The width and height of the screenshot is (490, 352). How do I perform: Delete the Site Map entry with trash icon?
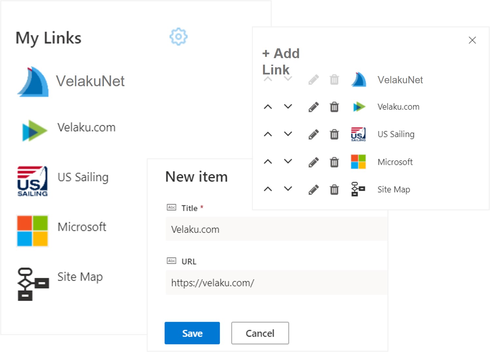tap(334, 189)
